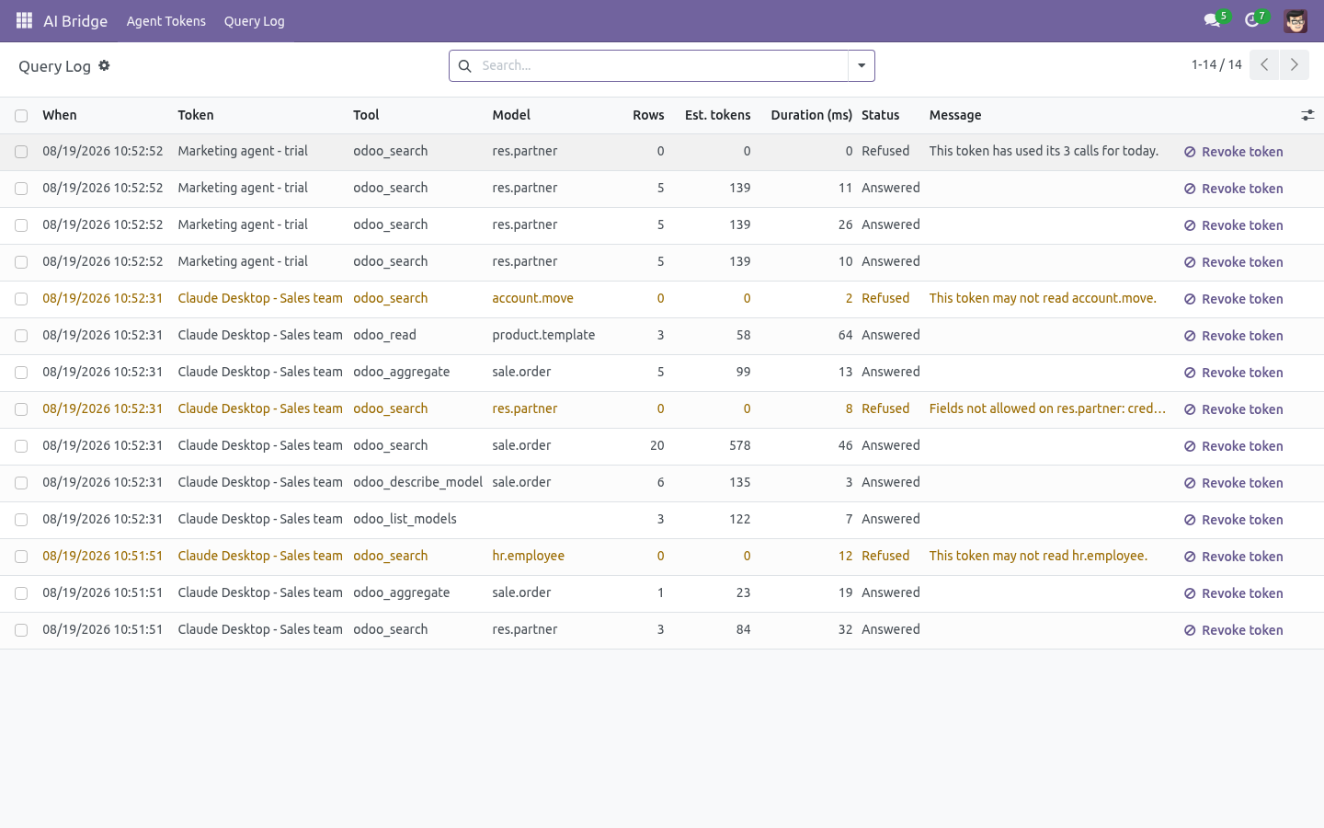
Task: Open the optional columns settings icon
Action: [1307, 115]
